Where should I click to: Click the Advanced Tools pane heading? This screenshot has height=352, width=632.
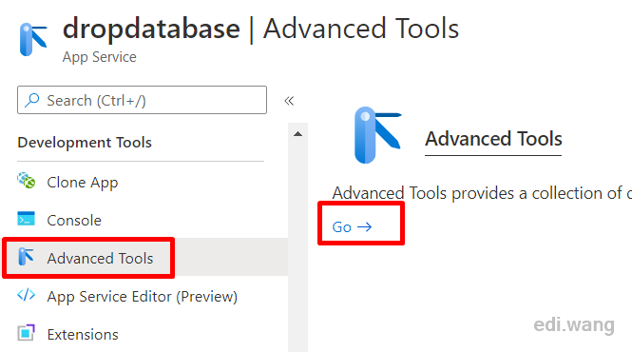493,139
